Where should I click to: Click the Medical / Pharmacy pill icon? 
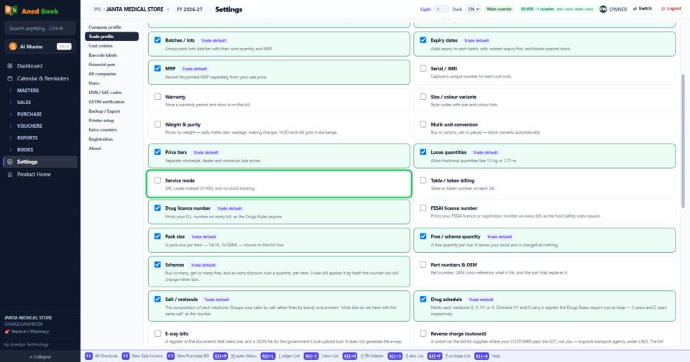tap(7, 332)
